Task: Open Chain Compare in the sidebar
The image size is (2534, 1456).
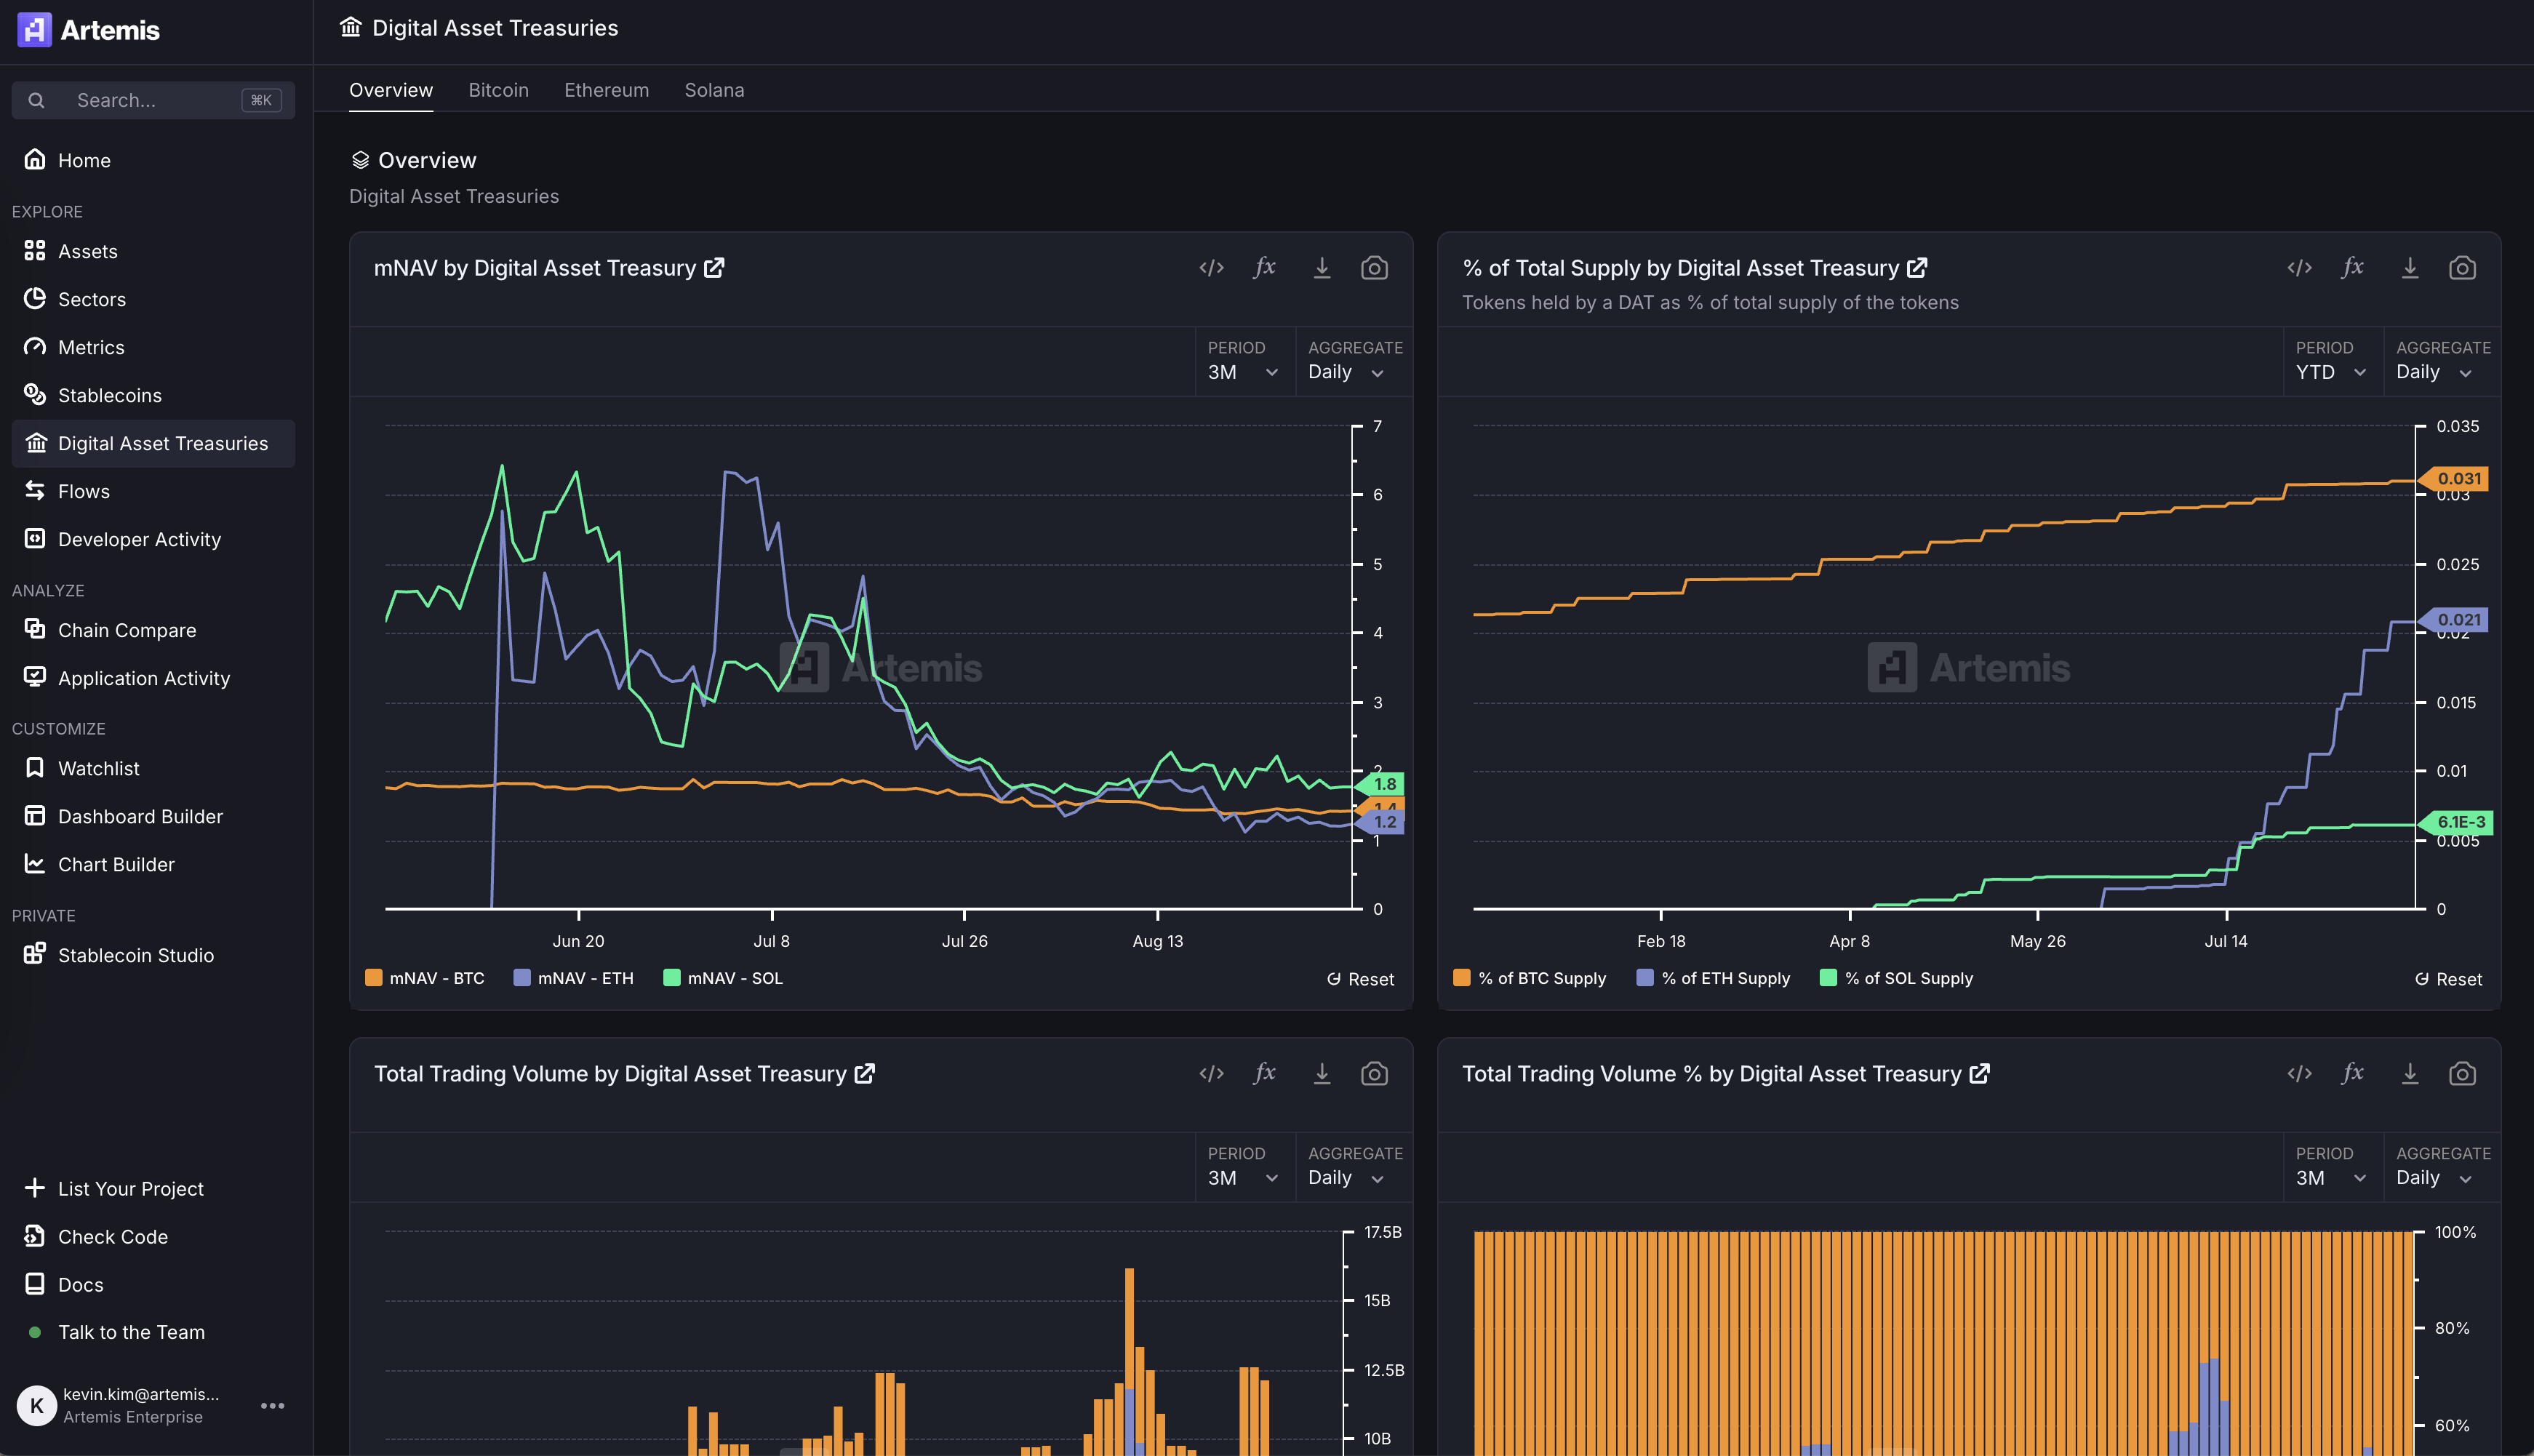Action: click(x=153, y=630)
